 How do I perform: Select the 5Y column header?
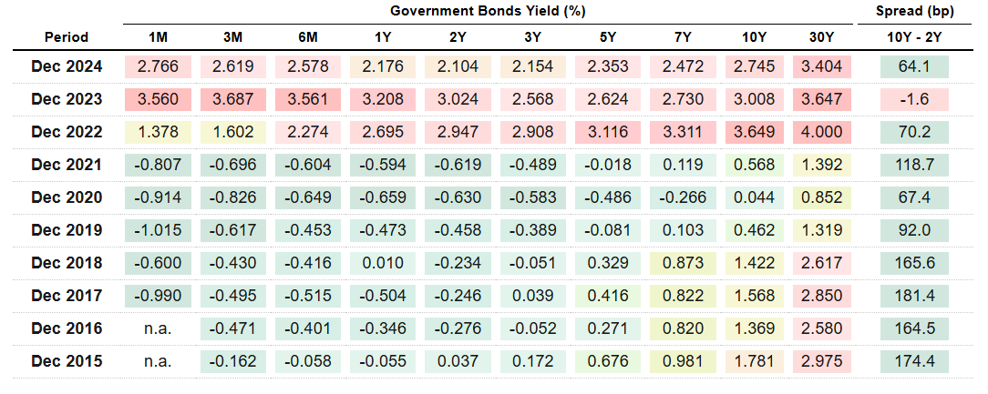[607, 37]
